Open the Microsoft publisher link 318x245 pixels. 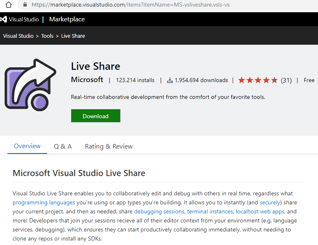[x=87, y=80]
